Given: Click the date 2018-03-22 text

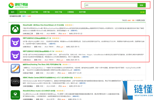Looking at the screenshot, I should pos(78,34).
